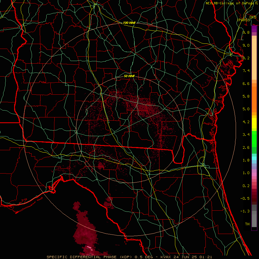Screen dimensions: 259x259
Task: Click the orange band of the color scale
Action: pyautogui.click(x=254, y=99)
